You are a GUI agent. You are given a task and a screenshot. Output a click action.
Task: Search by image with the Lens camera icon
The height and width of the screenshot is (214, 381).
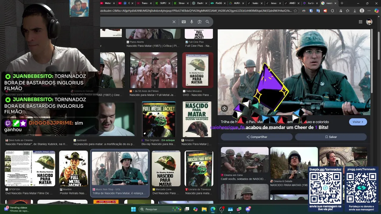[x=199, y=22]
